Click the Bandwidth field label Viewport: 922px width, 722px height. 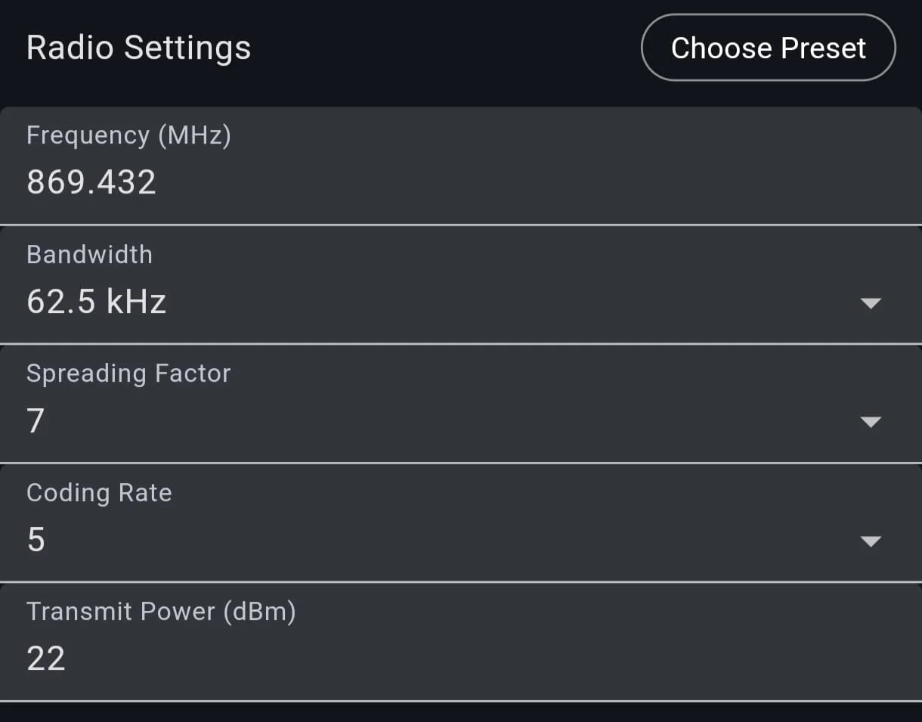[x=89, y=255]
